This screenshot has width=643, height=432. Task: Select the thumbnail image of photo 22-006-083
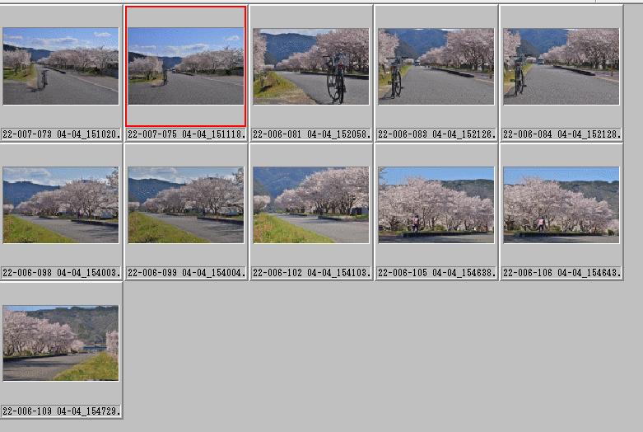pos(436,66)
